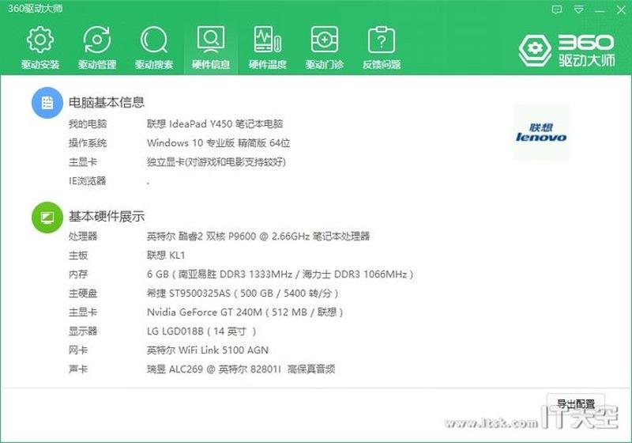Open the 驱动管理 refresh icon
This screenshot has width=632, height=443.
click(x=96, y=40)
